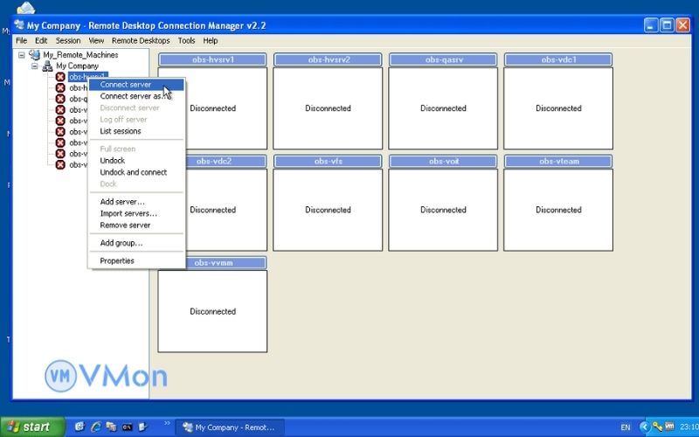Select the obs-hvsrv1 thumbnail
The width and height of the screenshot is (699, 437).
pyautogui.click(x=212, y=101)
